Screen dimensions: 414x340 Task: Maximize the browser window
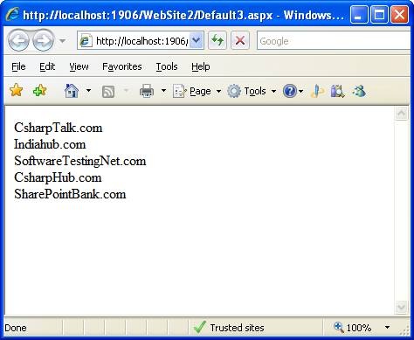(x=379, y=14)
